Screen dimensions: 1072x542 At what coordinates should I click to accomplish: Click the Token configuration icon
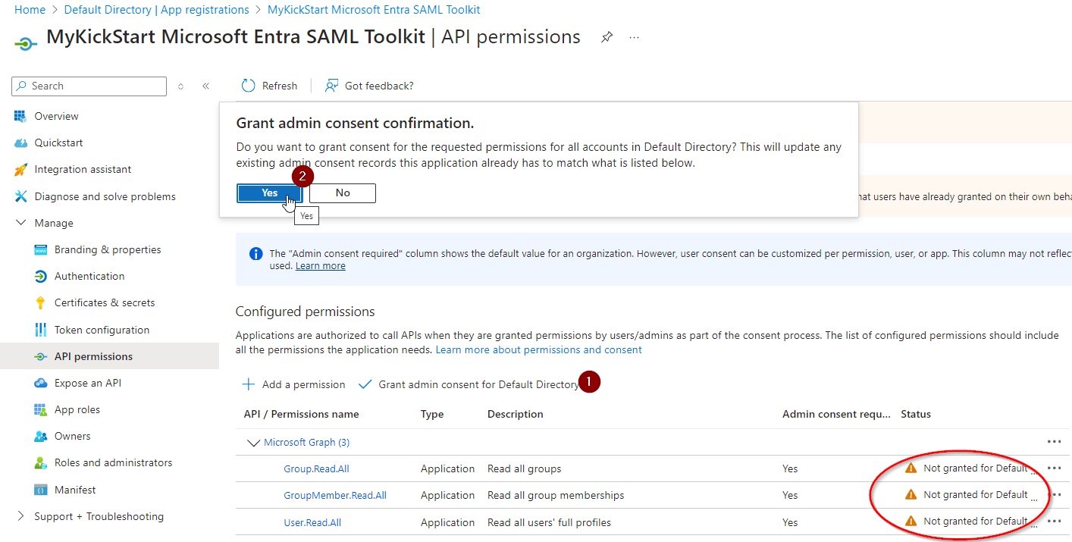pos(41,330)
